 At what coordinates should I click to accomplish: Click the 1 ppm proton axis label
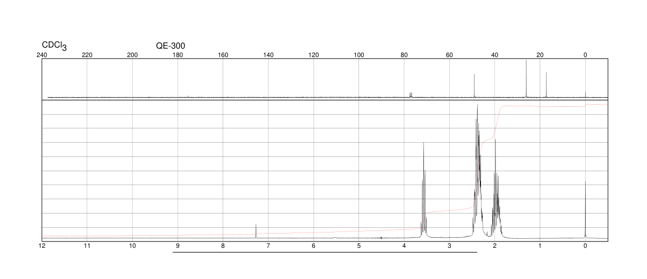[x=540, y=246]
